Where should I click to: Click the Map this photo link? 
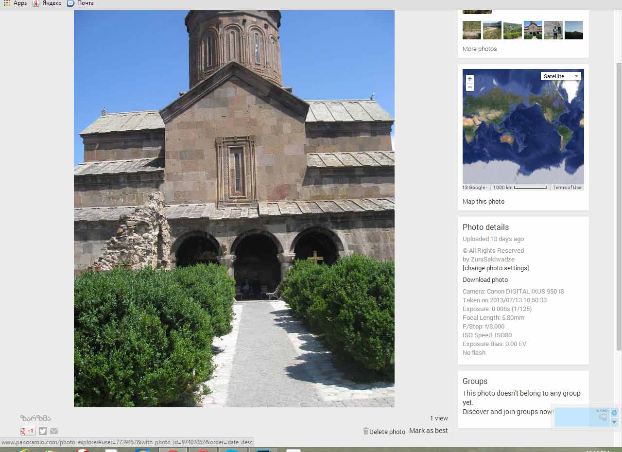click(484, 202)
